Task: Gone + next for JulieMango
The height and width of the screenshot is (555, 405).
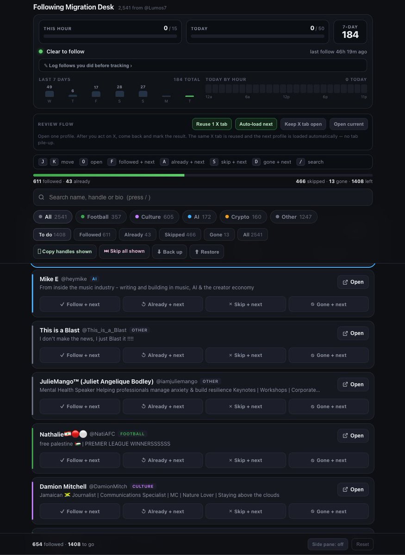Action: point(329,407)
